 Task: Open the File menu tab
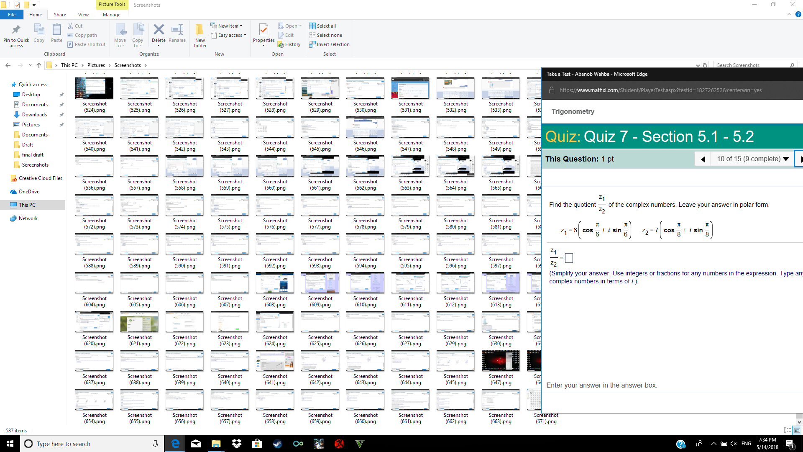pyautogui.click(x=12, y=15)
